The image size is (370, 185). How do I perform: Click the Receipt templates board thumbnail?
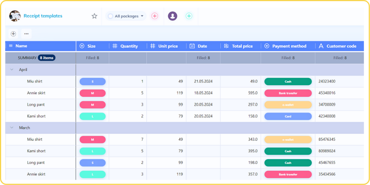click(x=15, y=16)
